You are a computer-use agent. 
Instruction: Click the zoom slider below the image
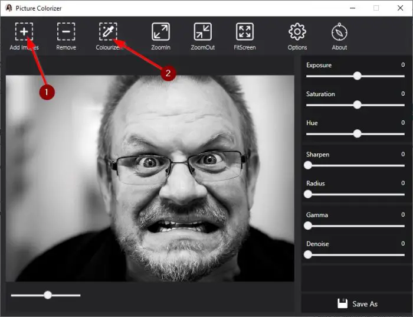click(x=45, y=295)
